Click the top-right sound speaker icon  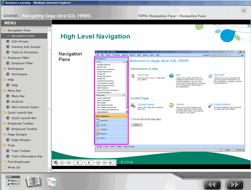[243, 10]
